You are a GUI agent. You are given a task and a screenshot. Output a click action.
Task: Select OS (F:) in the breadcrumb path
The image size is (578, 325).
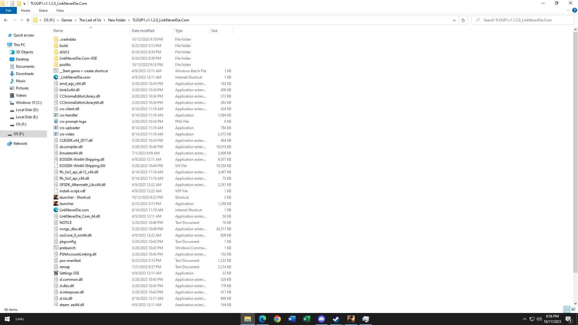coord(49,20)
